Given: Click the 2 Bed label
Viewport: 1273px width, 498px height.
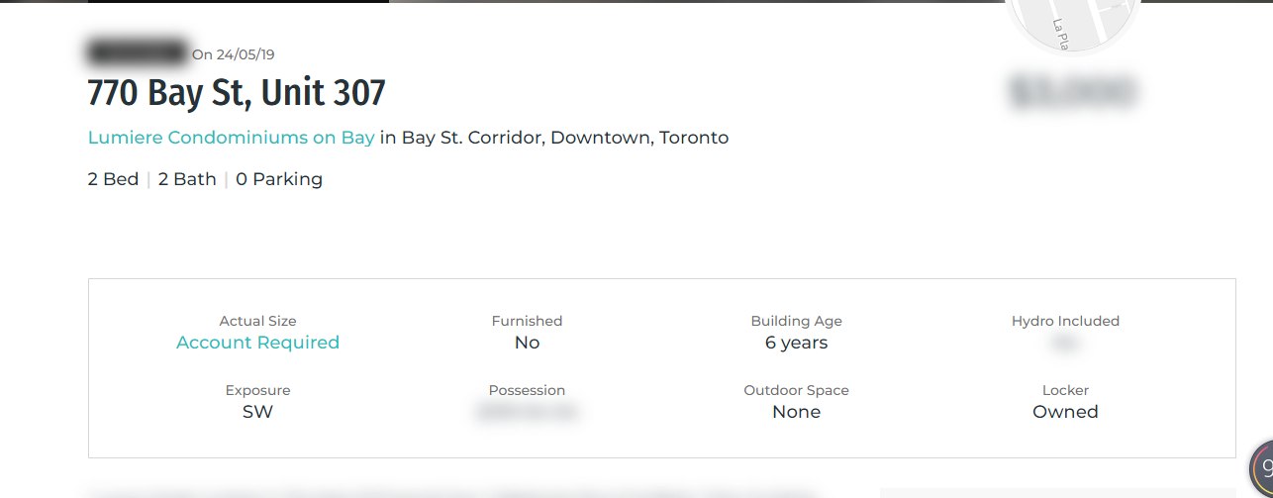Looking at the screenshot, I should click(x=113, y=179).
